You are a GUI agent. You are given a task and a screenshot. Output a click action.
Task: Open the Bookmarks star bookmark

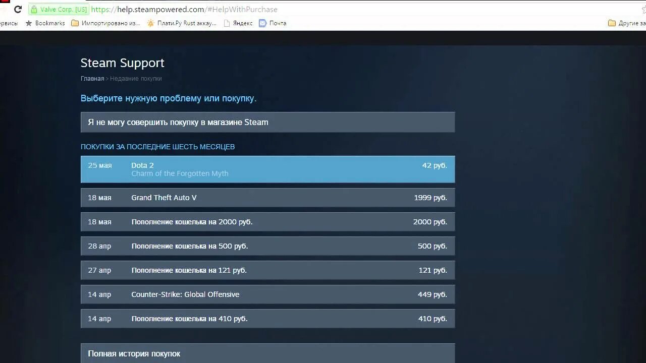click(x=45, y=23)
